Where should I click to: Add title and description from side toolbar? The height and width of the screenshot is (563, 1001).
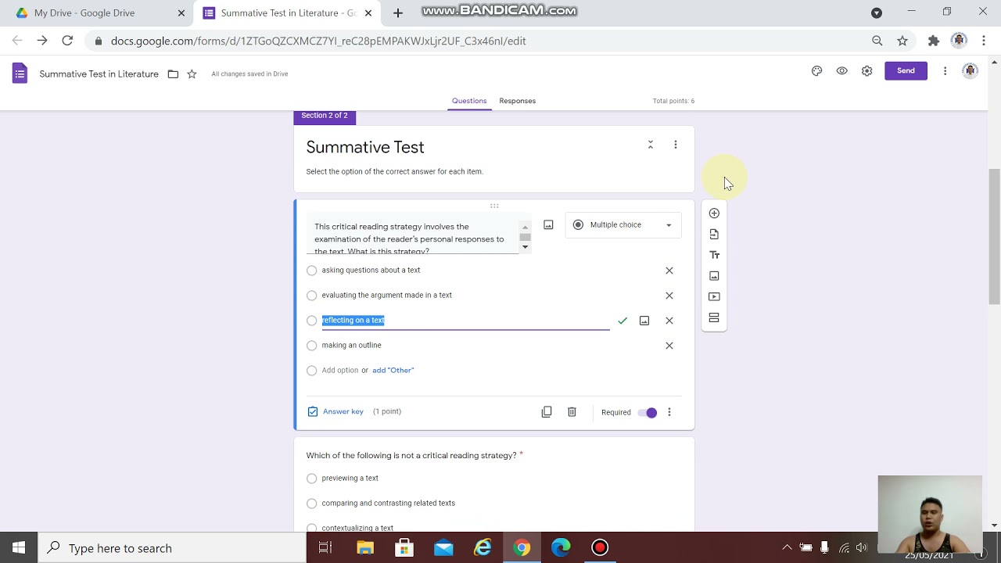(714, 255)
